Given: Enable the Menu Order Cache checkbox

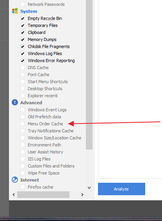Looking at the screenshot, I should (23, 124).
